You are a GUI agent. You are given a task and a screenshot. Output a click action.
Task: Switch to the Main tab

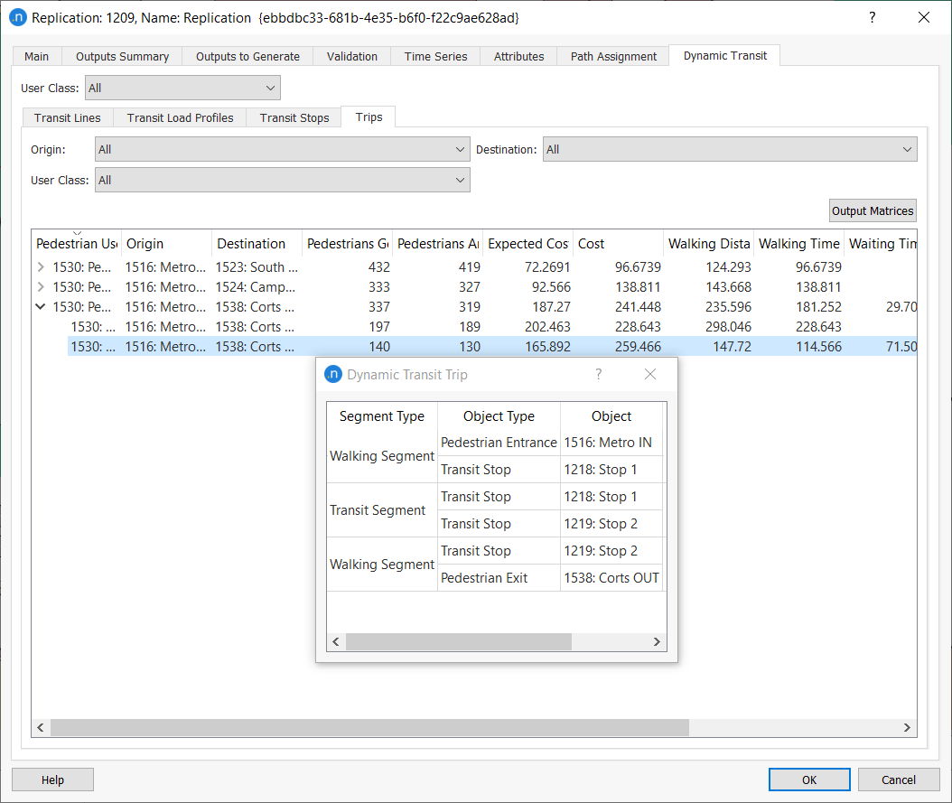35,56
